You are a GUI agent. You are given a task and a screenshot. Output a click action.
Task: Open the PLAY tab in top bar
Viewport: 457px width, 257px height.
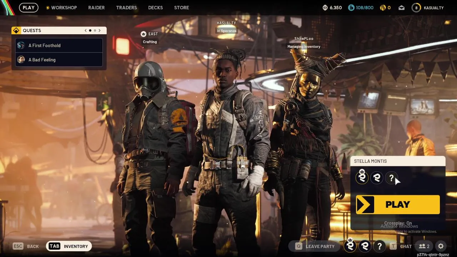pyautogui.click(x=29, y=7)
